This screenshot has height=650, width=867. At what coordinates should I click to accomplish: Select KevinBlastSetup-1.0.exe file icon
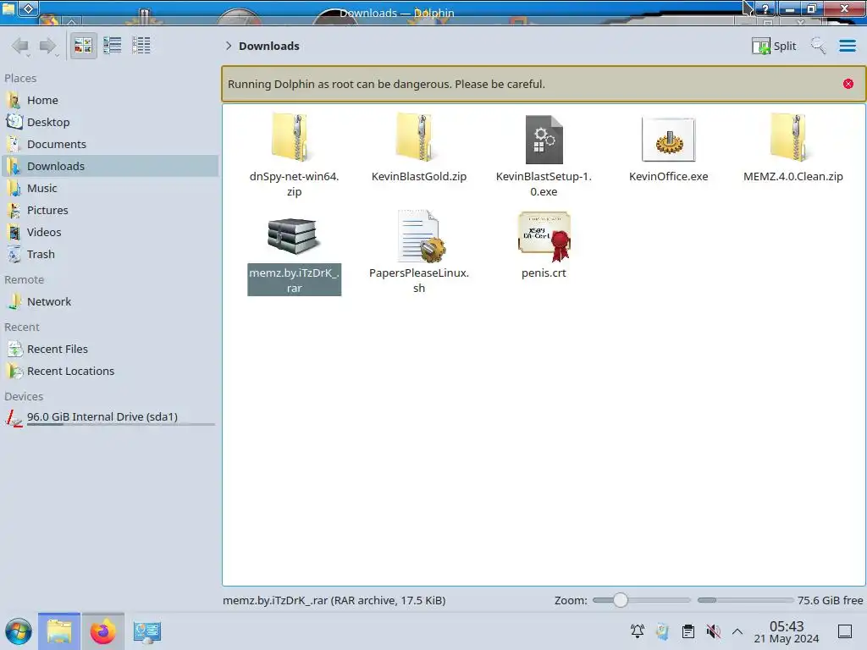coord(544,140)
